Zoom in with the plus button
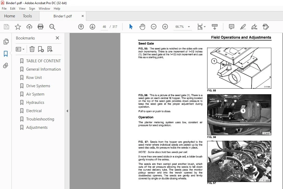The width and height of the screenshot is (283, 189). 165,27
